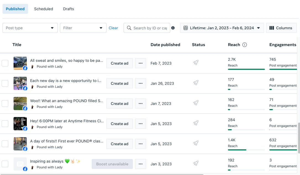
Task: Select the 'All sweat and smiles' post checkbox
Action: click(x=5, y=63)
